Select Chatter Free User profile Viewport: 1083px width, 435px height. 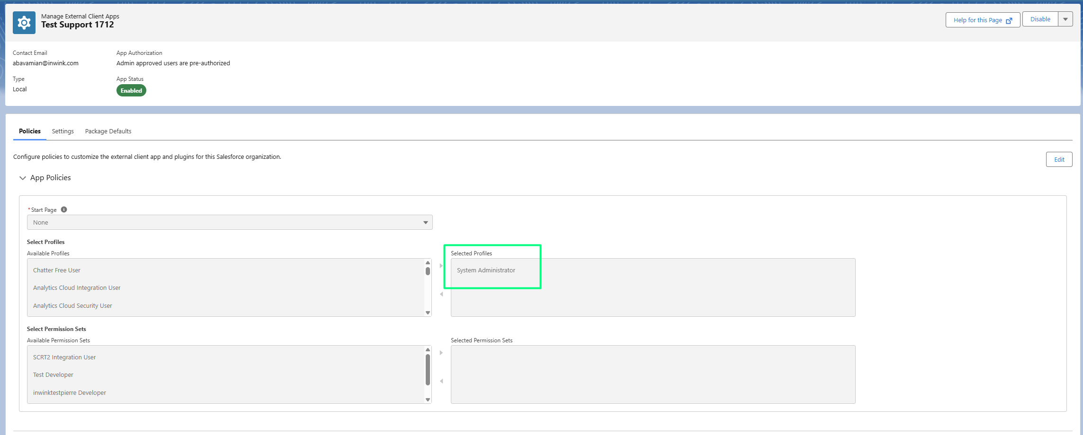coord(57,270)
